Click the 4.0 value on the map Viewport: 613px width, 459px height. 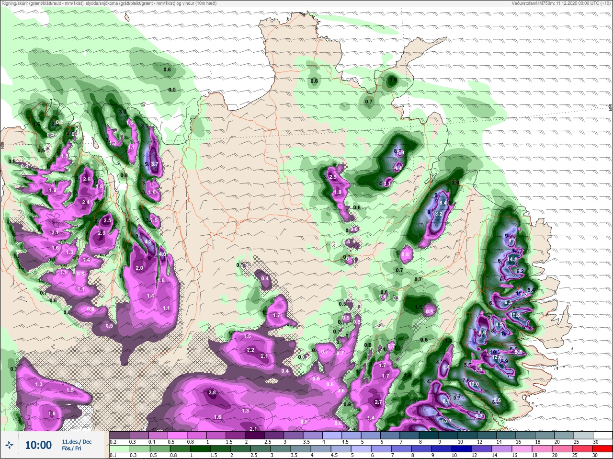pyautogui.click(x=162, y=254)
